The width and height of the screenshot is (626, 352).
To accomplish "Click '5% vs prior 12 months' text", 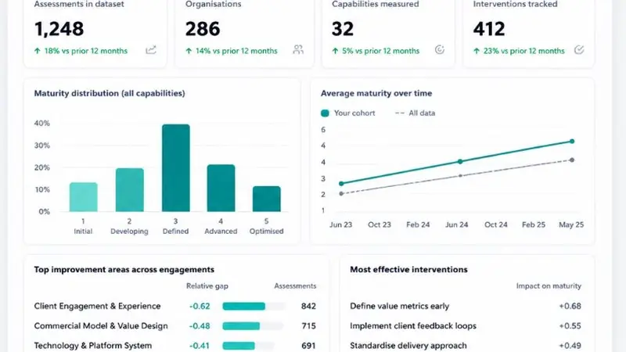I will click(381, 51).
